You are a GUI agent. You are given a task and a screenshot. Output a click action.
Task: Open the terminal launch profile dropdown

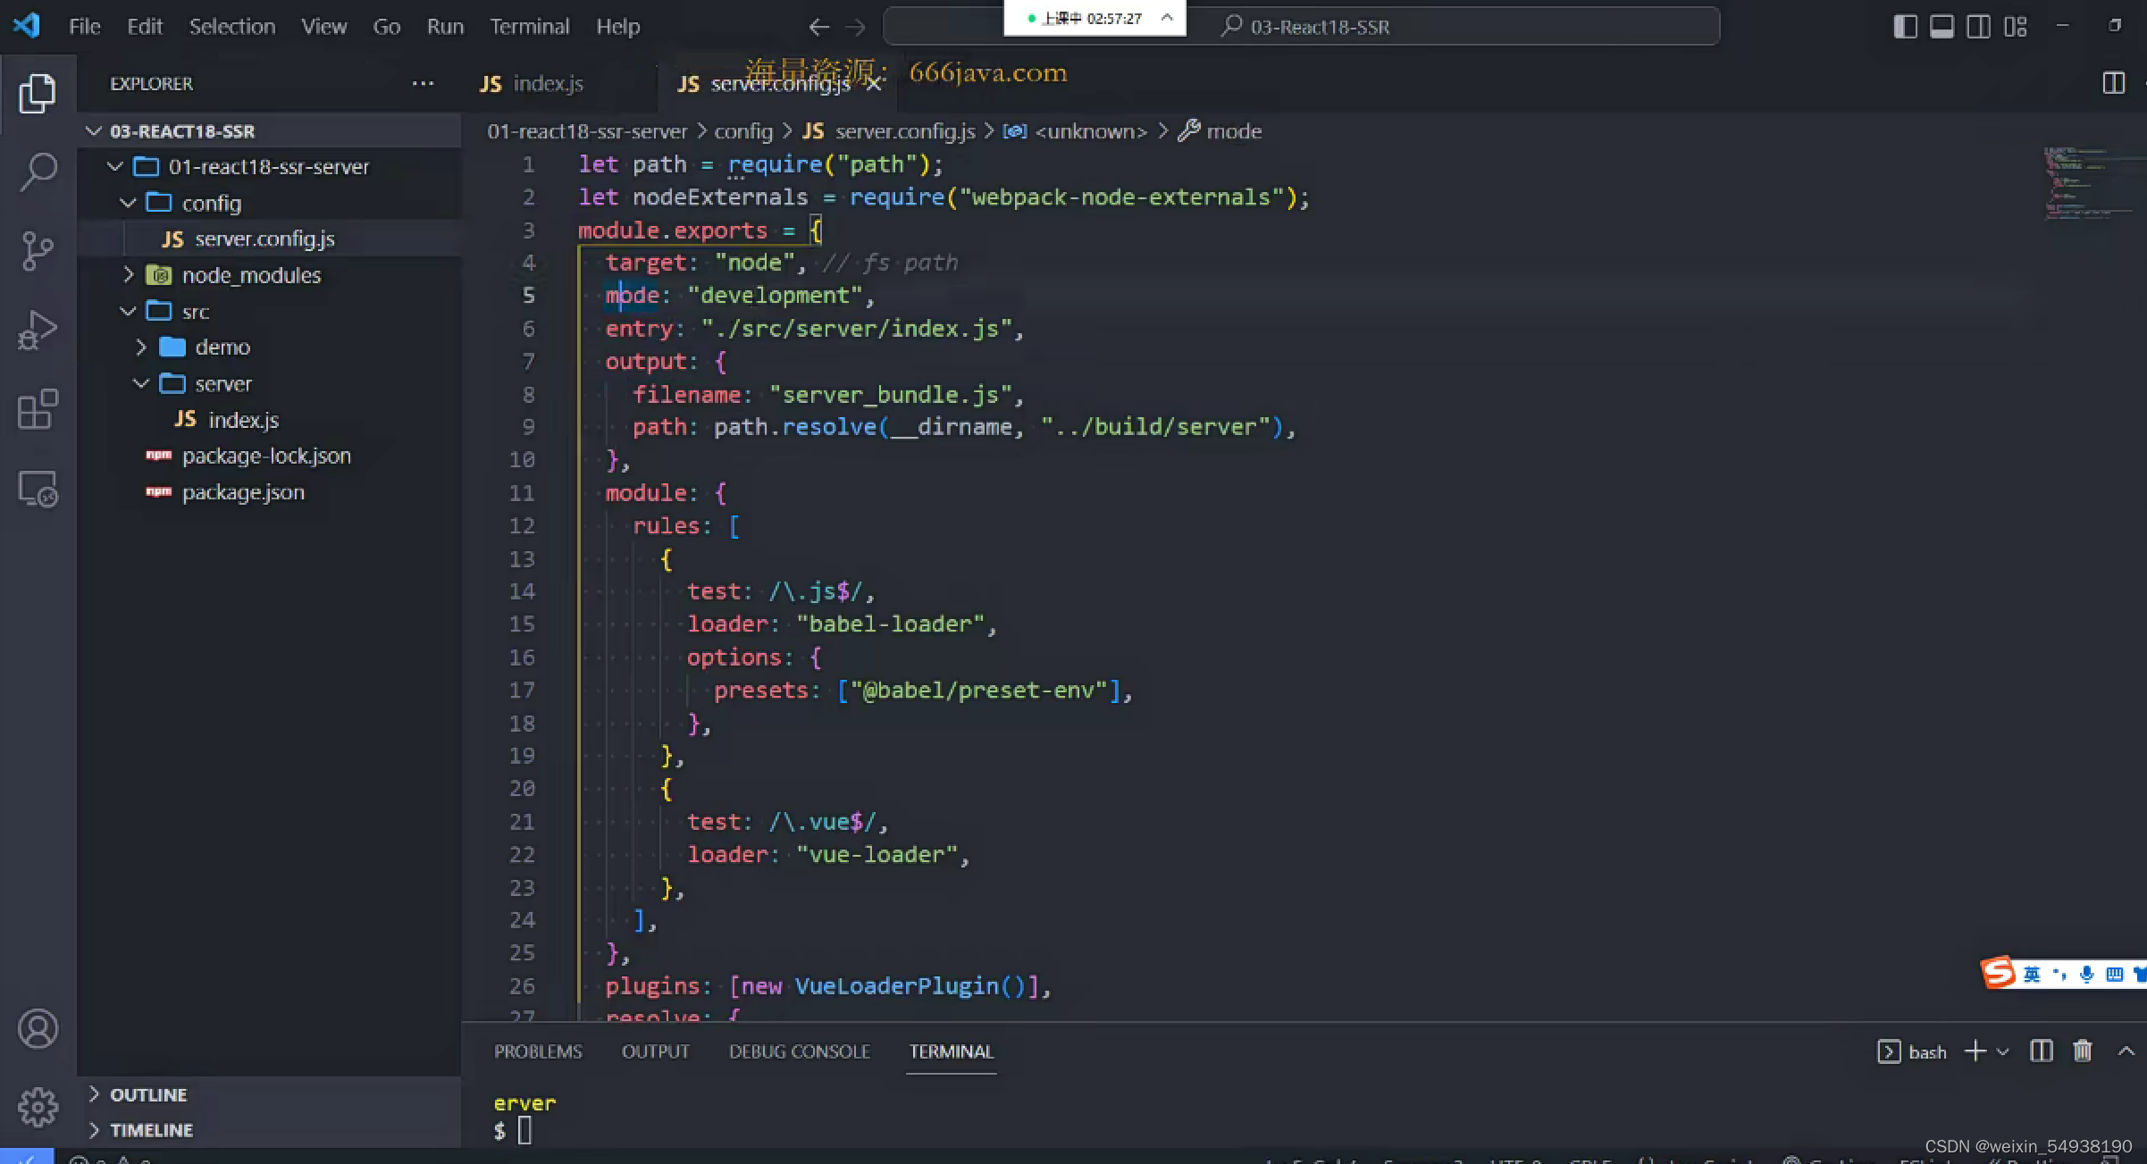click(2002, 1052)
